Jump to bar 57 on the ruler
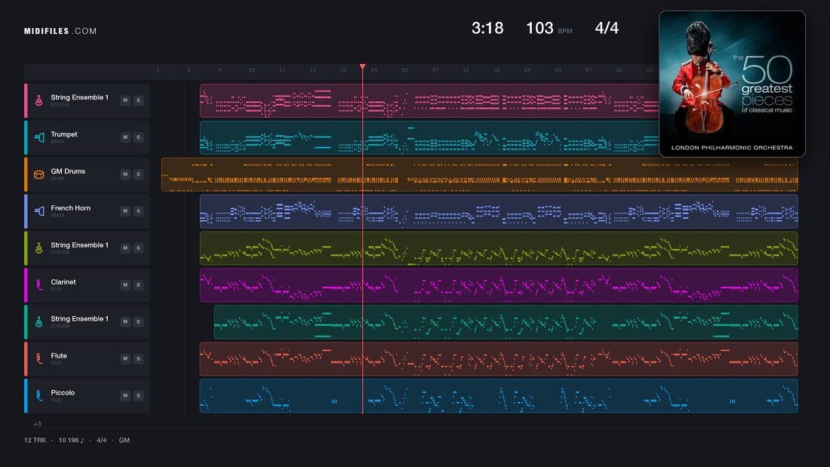This screenshot has width=830, height=467. click(x=589, y=70)
